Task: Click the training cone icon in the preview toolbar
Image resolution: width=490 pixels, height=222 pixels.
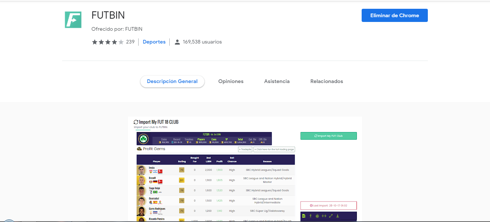Action: [338, 216]
